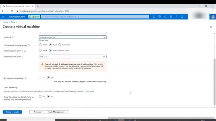Click the Public inbound ports info icon
Screen dimensions: 216x121
(x=25, y=51)
